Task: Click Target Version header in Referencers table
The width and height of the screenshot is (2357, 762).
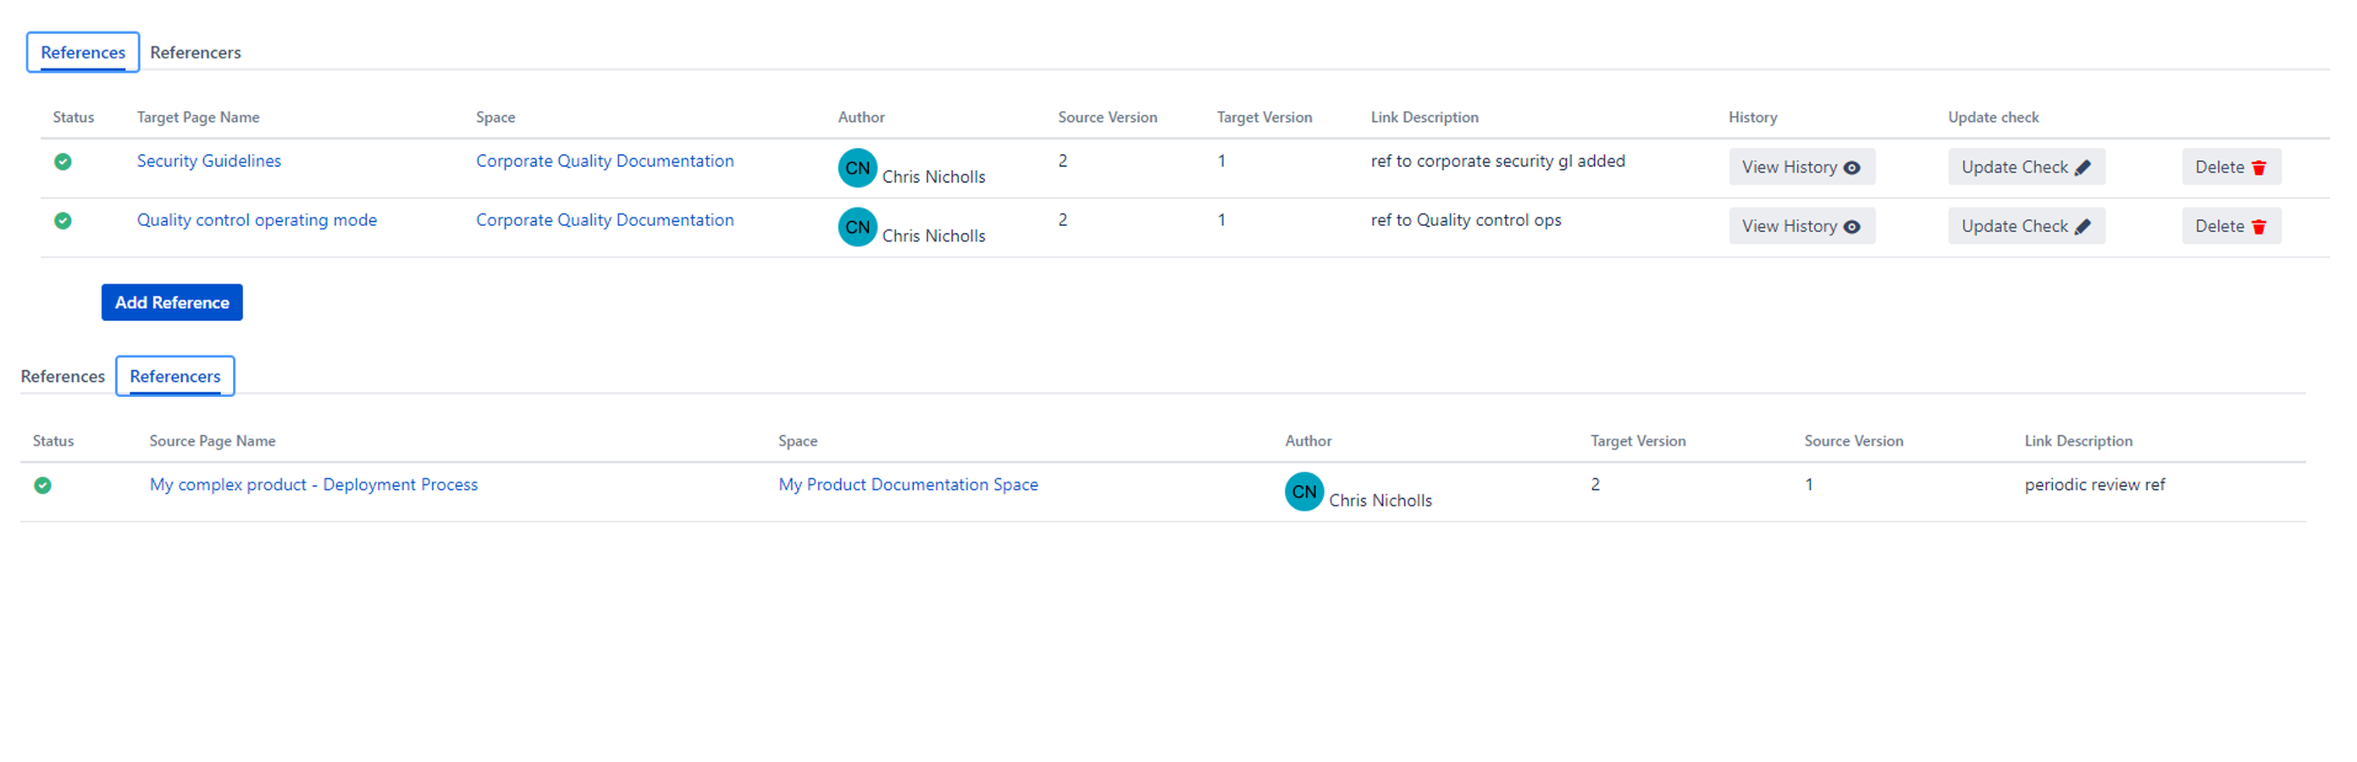Action: [x=1637, y=441]
